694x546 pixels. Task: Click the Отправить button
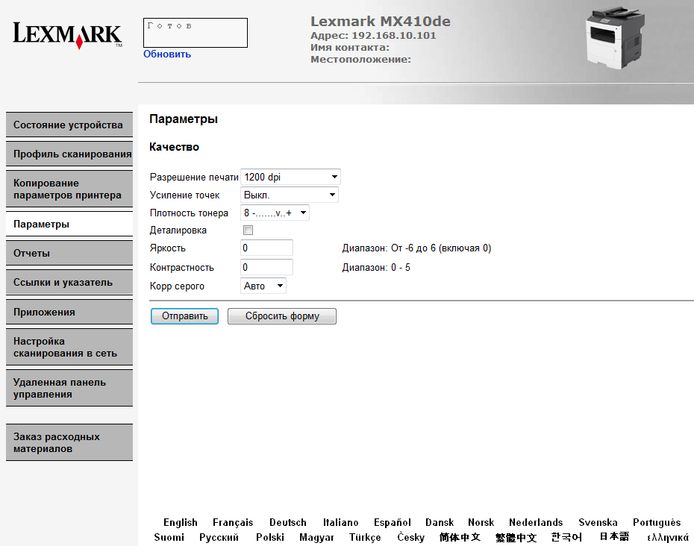coord(184,316)
